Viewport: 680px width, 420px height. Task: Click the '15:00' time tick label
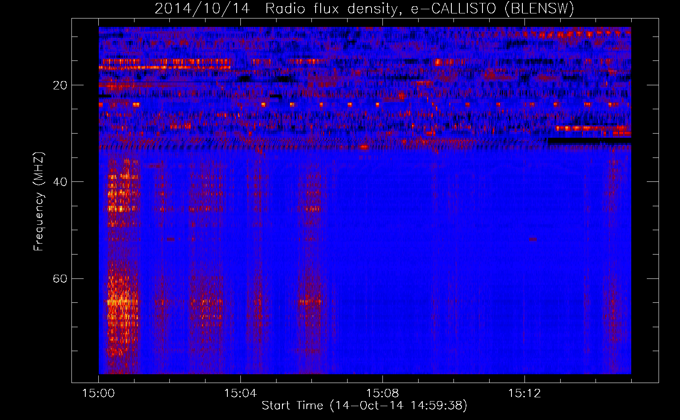pyautogui.click(x=98, y=394)
